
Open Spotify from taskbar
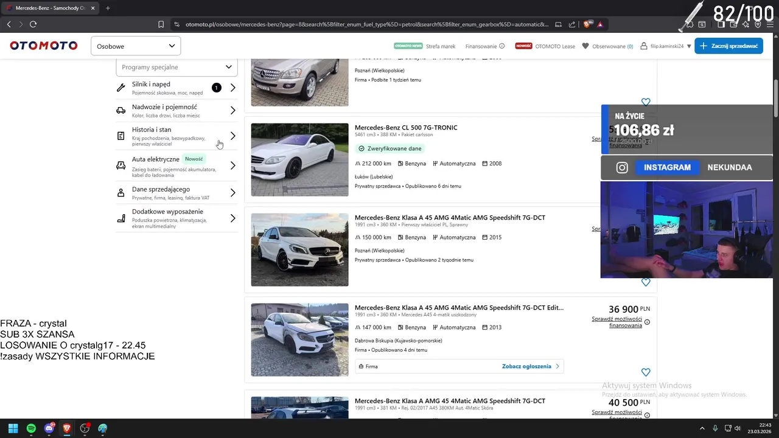(31, 428)
